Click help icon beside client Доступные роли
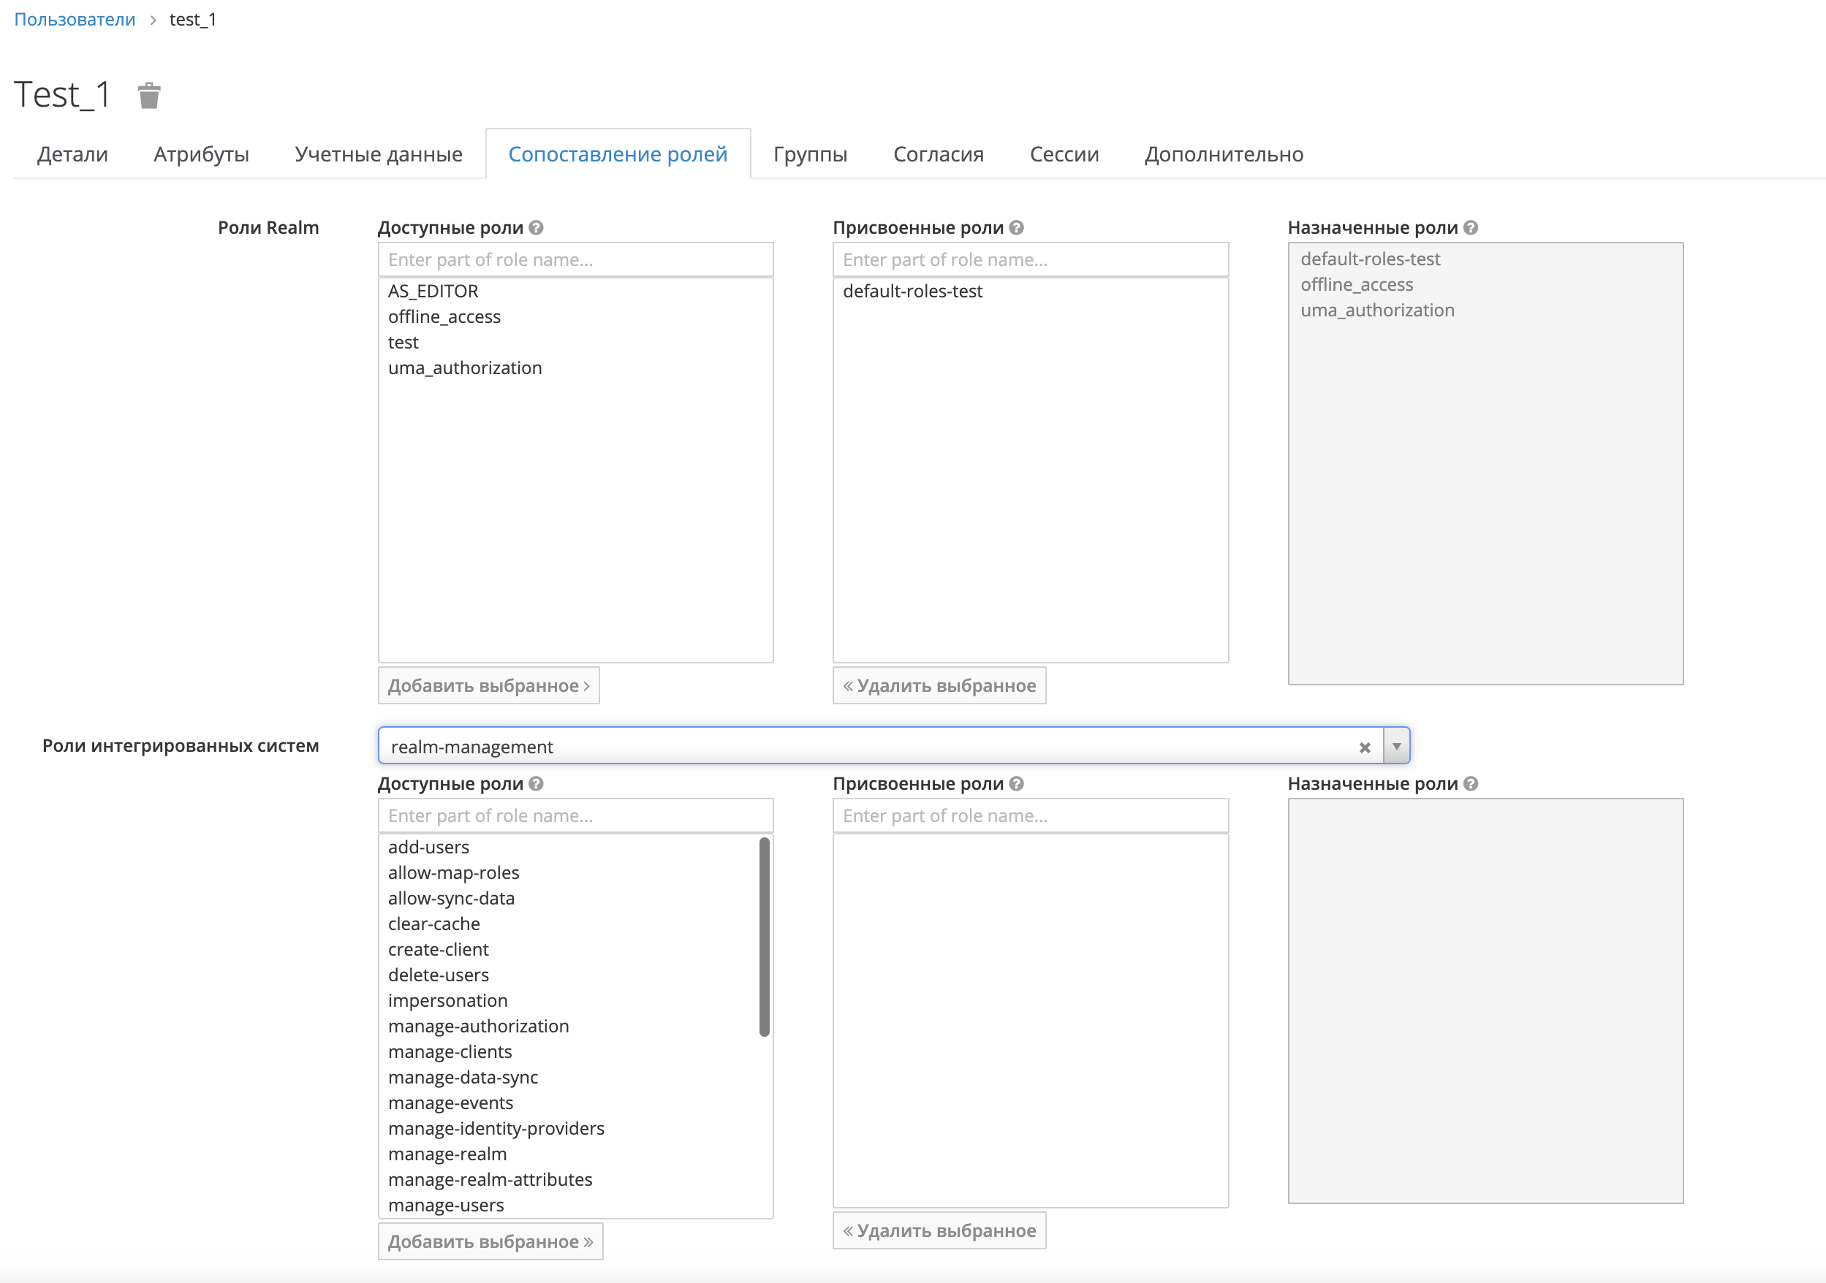 (536, 784)
